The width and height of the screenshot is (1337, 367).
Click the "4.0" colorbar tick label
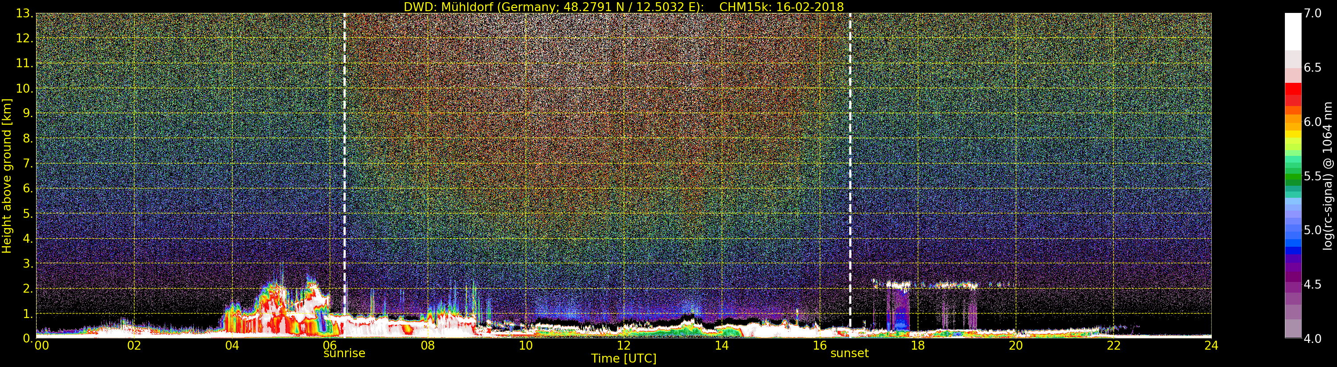1312,338
